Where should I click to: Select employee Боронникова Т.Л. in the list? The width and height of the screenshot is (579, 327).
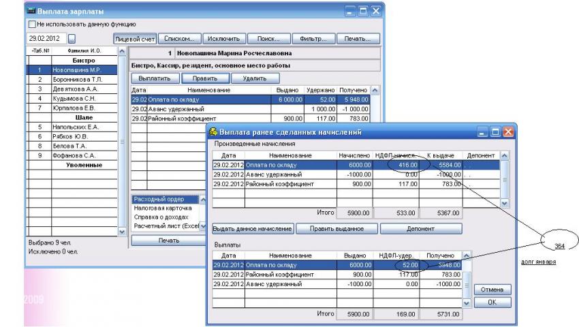[x=74, y=79]
